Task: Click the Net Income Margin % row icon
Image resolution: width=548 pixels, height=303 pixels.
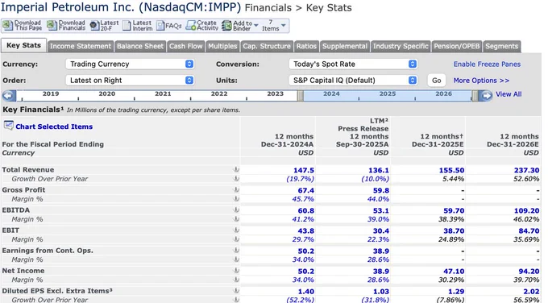Action: point(236,280)
